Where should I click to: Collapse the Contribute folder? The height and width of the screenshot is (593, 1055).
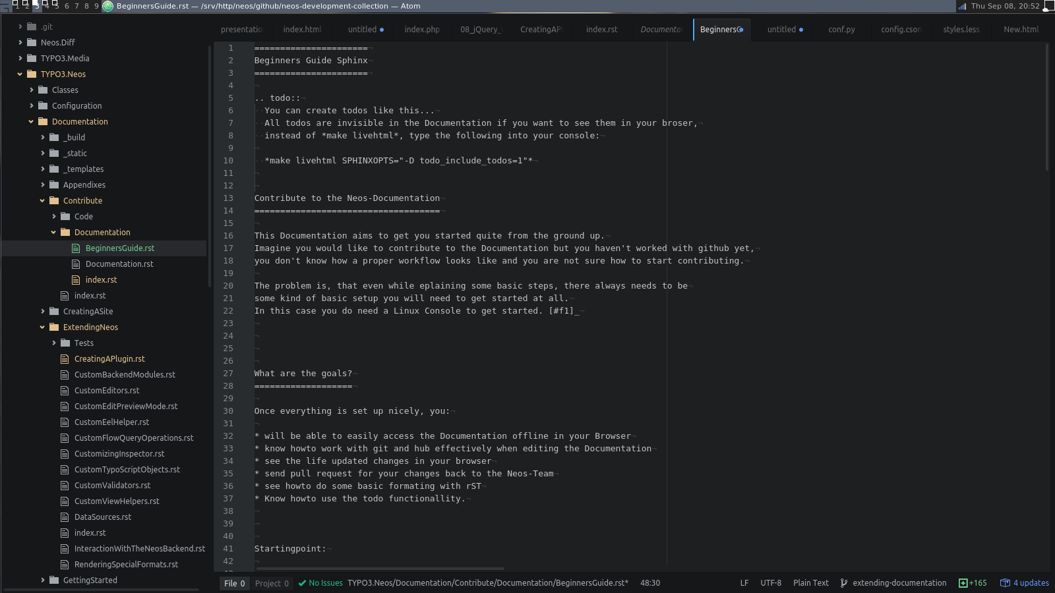point(43,200)
